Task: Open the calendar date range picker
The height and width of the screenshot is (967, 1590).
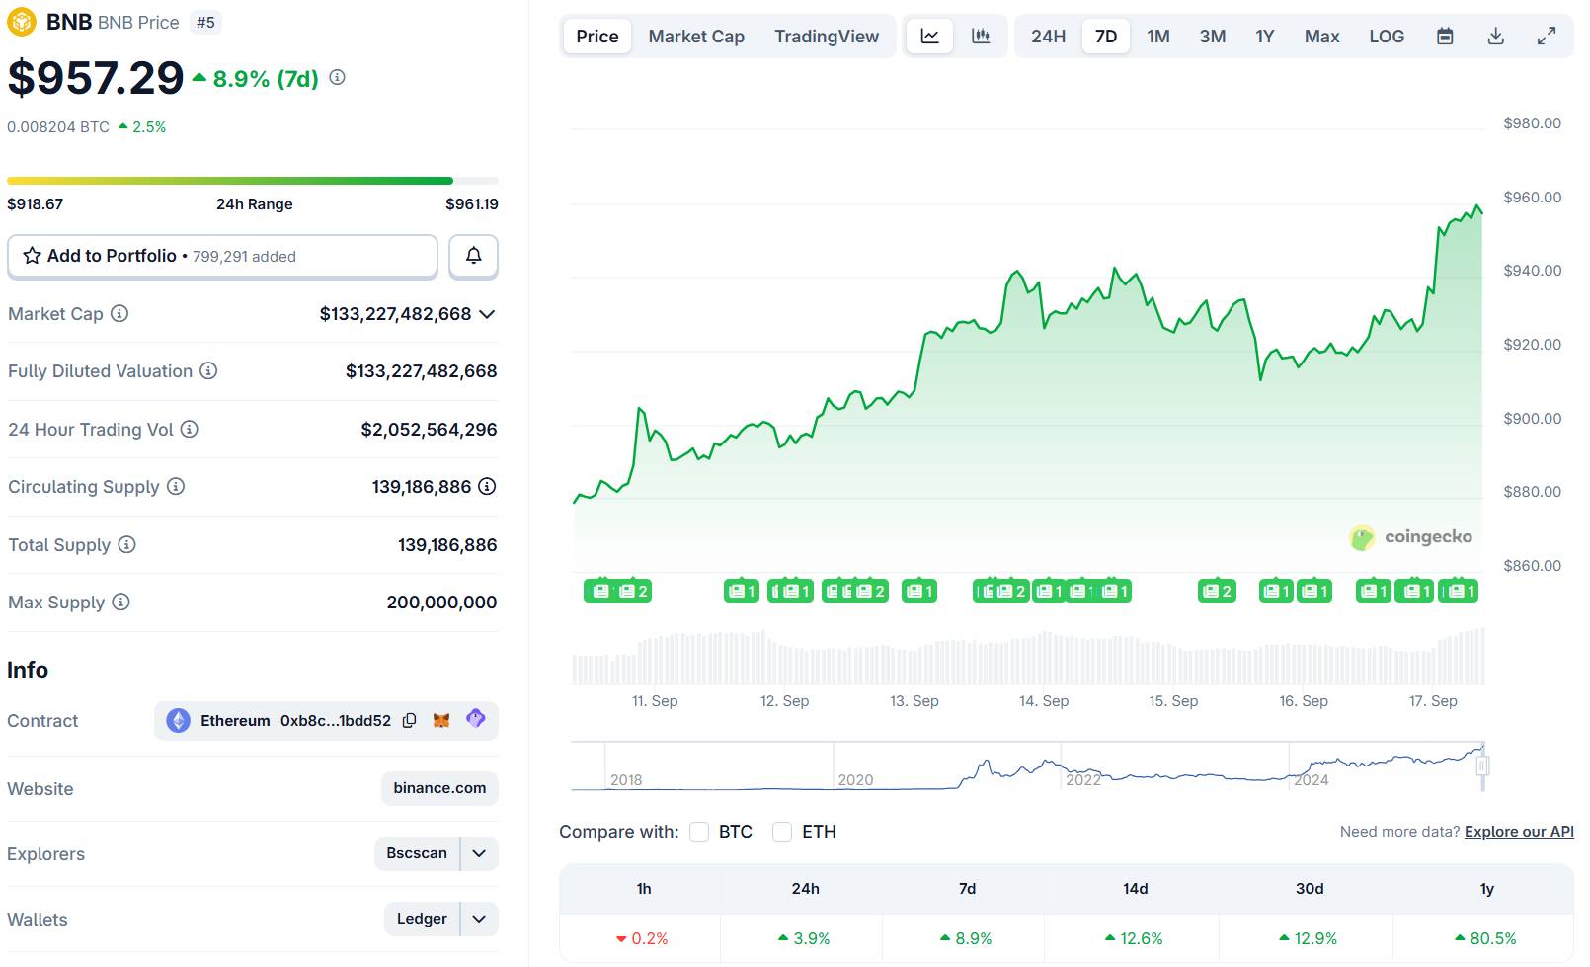Action: tap(1445, 37)
